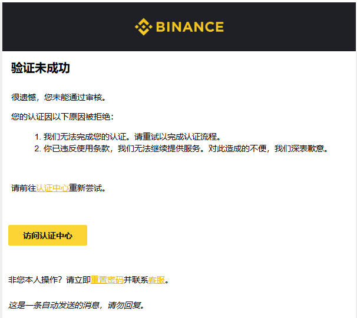The image size is (357, 318).
Task: Click the yellow 访问认证中心 button
Action: coord(48,236)
